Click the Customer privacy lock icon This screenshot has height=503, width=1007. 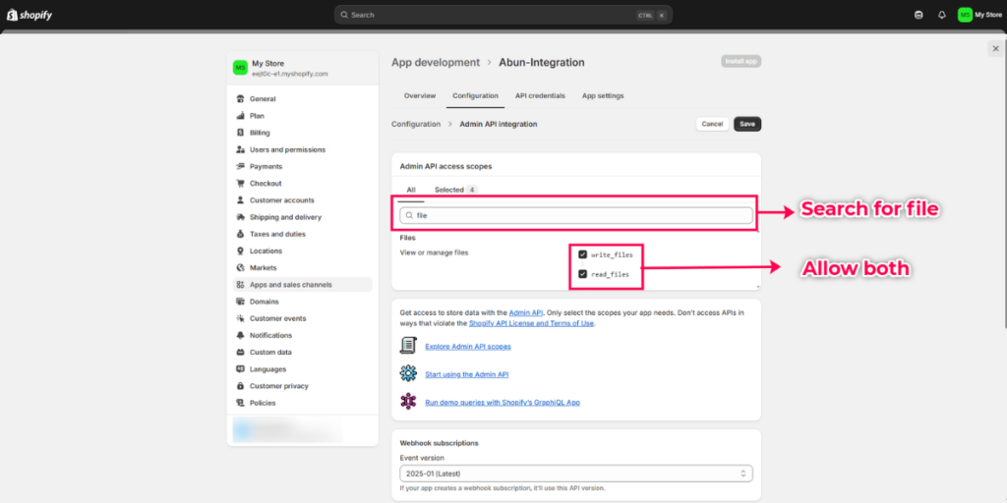(x=240, y=386)
